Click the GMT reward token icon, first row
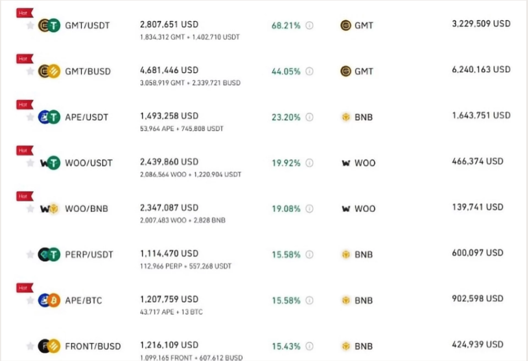This screenshot has height=361, width=528. pos(346,25)
